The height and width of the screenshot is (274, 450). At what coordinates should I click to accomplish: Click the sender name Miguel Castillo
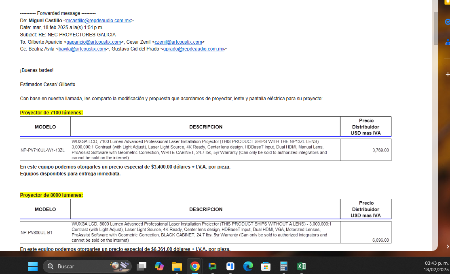click(45, 20)
